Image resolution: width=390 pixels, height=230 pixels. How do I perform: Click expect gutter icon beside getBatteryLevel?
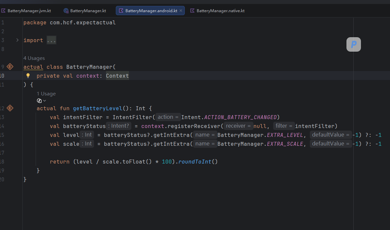(x=10, y=108)
